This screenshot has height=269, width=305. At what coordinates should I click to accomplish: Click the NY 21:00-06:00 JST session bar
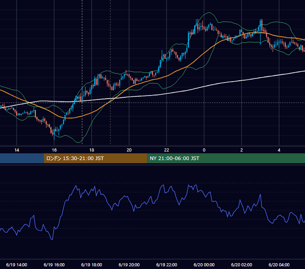tap(226, 158)
